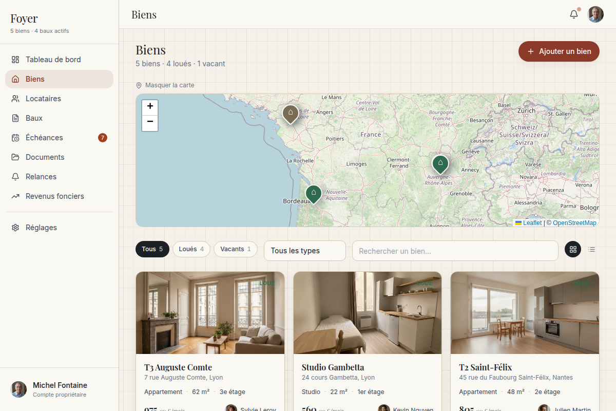Switch to list view

[591, 249]
